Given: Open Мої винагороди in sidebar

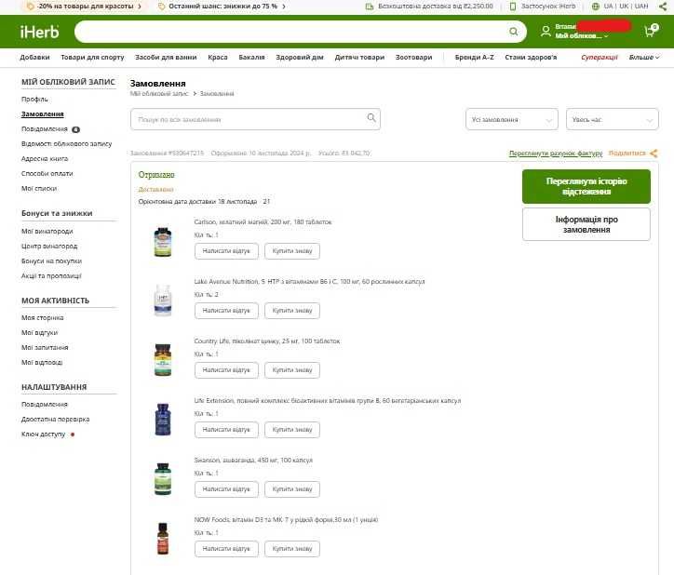Looking at the screenshot, I should coord(47,231).
